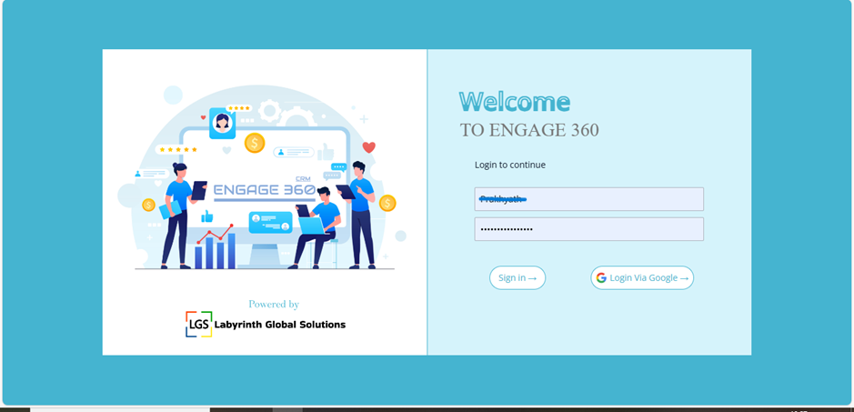854x412 pixels.
Task: Click the Welcome heading
Action: pos(514,101)
